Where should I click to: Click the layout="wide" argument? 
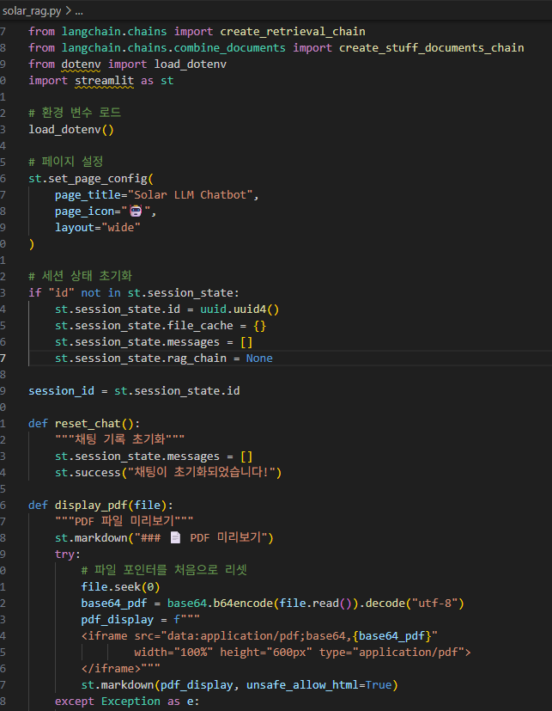(98, 228)
